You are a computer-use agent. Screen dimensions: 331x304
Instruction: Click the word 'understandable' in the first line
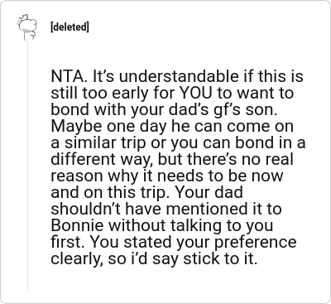179,76
